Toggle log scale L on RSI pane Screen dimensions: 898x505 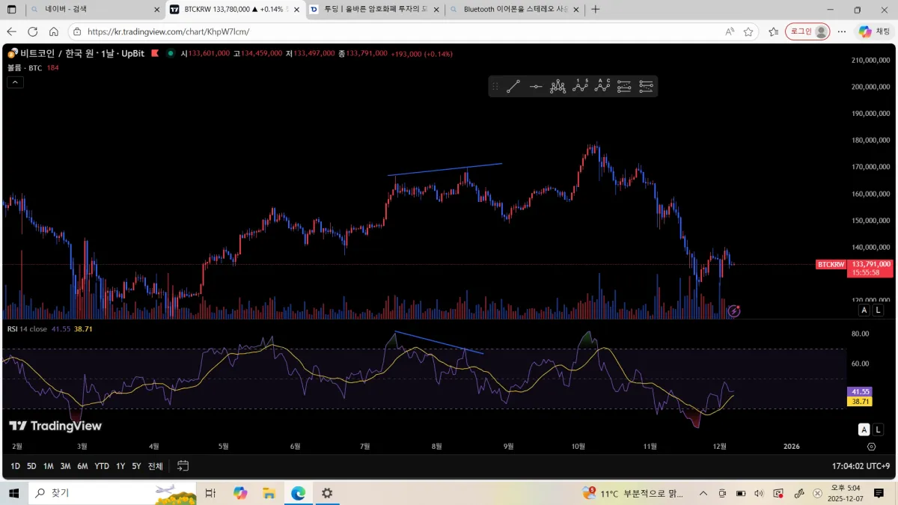[x=878, y=429]
